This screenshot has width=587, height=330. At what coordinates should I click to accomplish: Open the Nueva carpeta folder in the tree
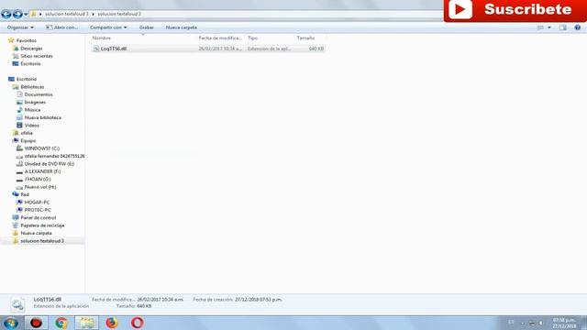point(36,233)
